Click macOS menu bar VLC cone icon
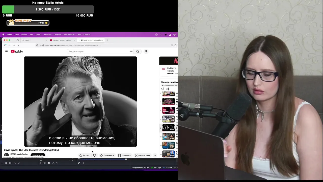This screenshot has height=182, width=323. coord(170,35)
